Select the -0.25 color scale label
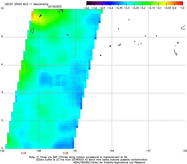 pos(135,8)
